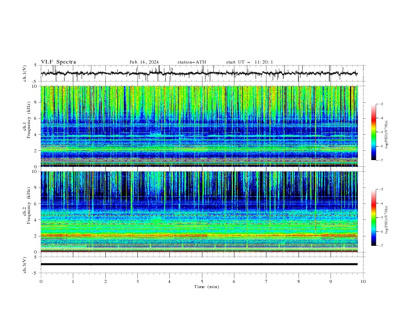Click the '-3' value on upper colorbar
Image resolution: width=409 pixels, height=316 pixels.
[381, 104]
